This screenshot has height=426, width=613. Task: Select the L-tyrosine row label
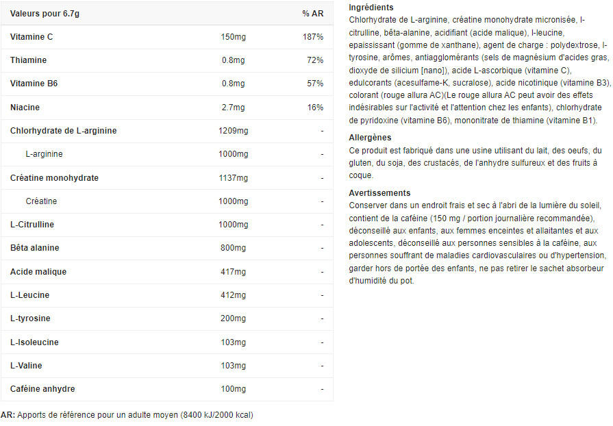pos(31,318)
